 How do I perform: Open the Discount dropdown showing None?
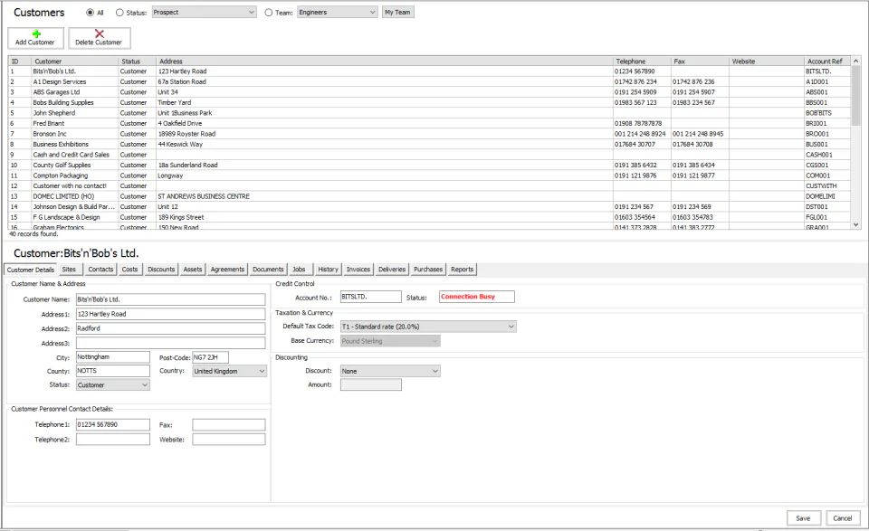tap(390, 371)
